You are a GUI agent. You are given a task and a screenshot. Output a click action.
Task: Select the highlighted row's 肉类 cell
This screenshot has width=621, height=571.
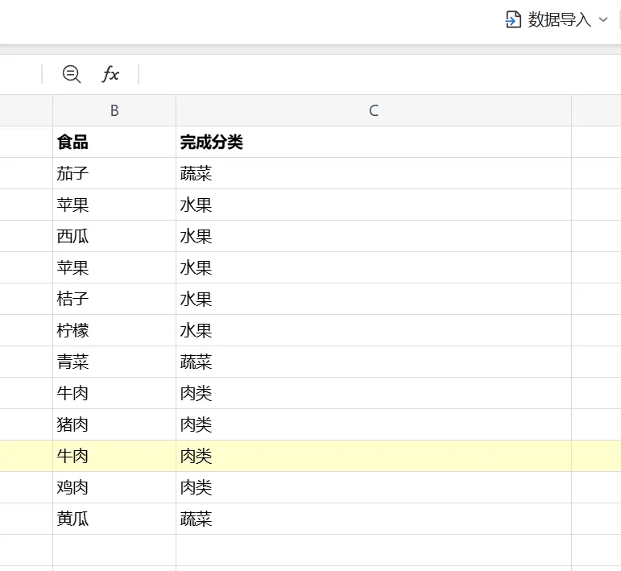(x=374, y=456)
